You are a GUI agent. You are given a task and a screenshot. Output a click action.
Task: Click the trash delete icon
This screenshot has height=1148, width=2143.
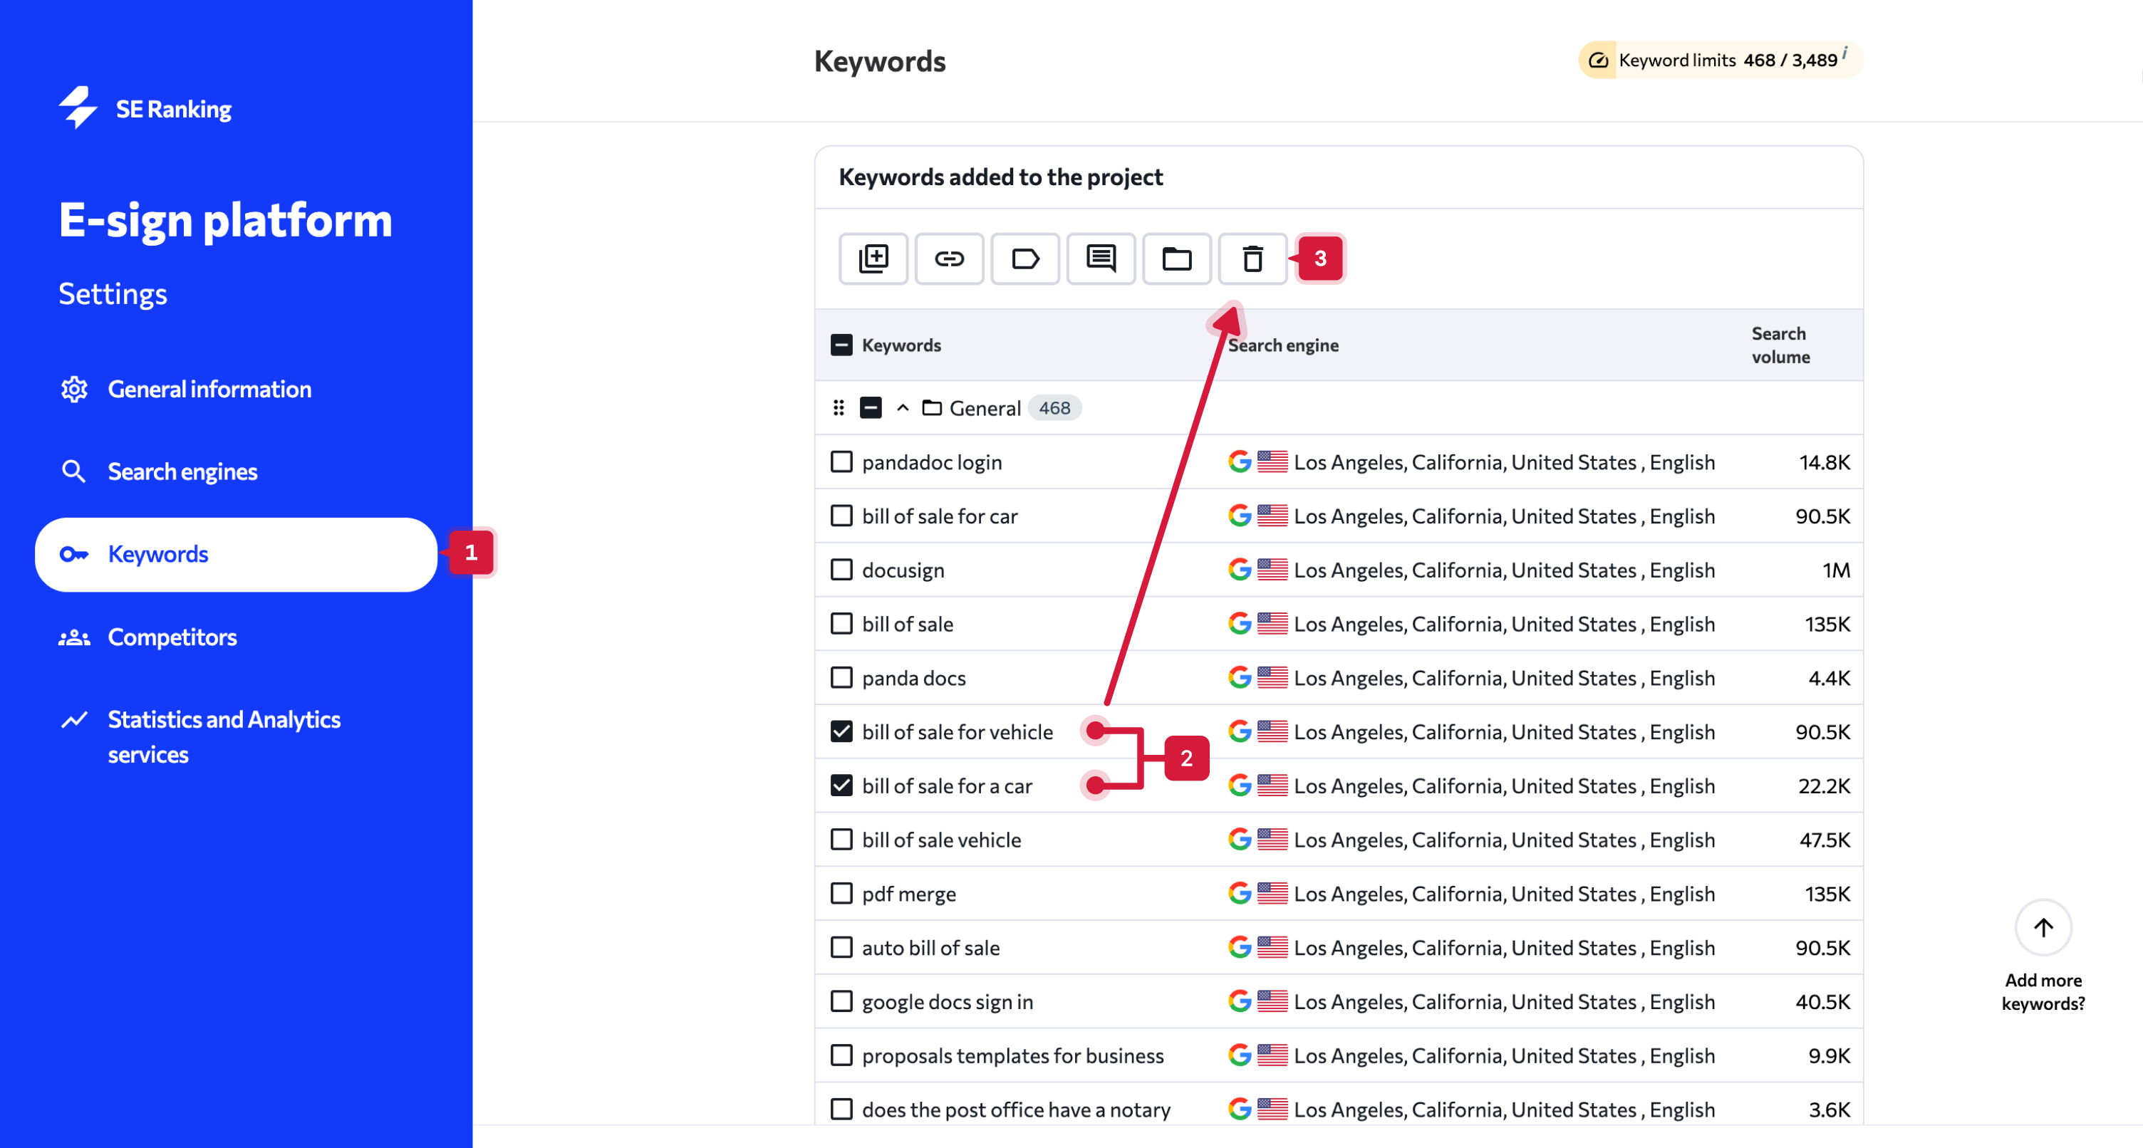pyautogui.click(x=1252, y=259)
